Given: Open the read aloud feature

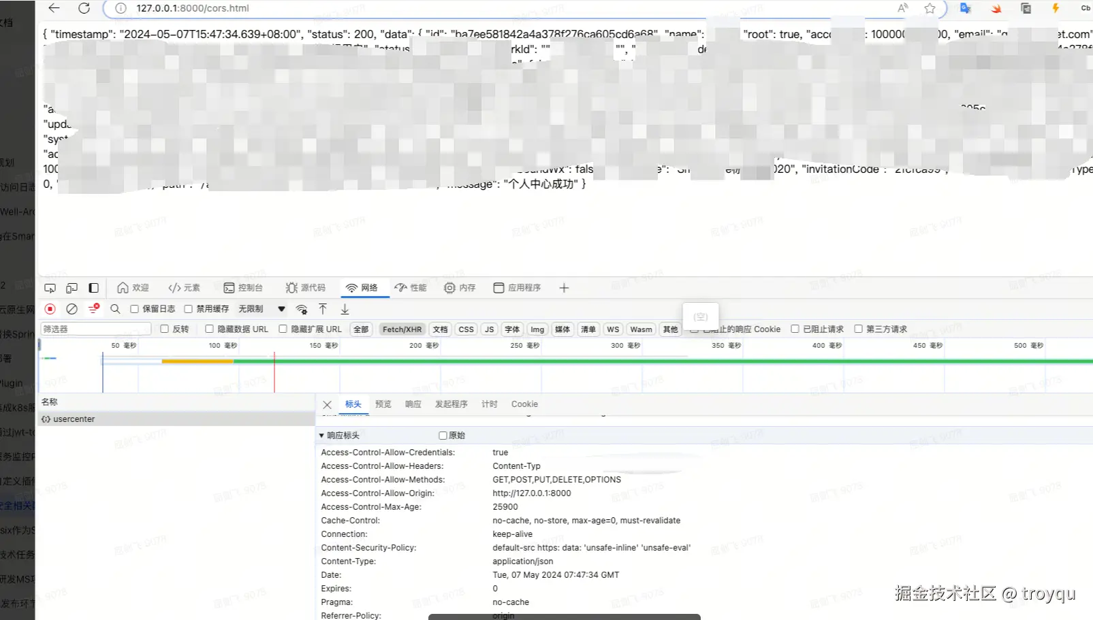Looking at the screenshot, I should pyautogui.click(x=902, y=8).
